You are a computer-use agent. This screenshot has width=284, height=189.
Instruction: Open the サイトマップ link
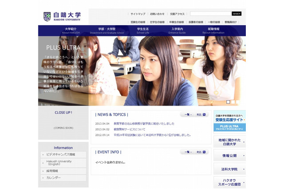(138, 14)
